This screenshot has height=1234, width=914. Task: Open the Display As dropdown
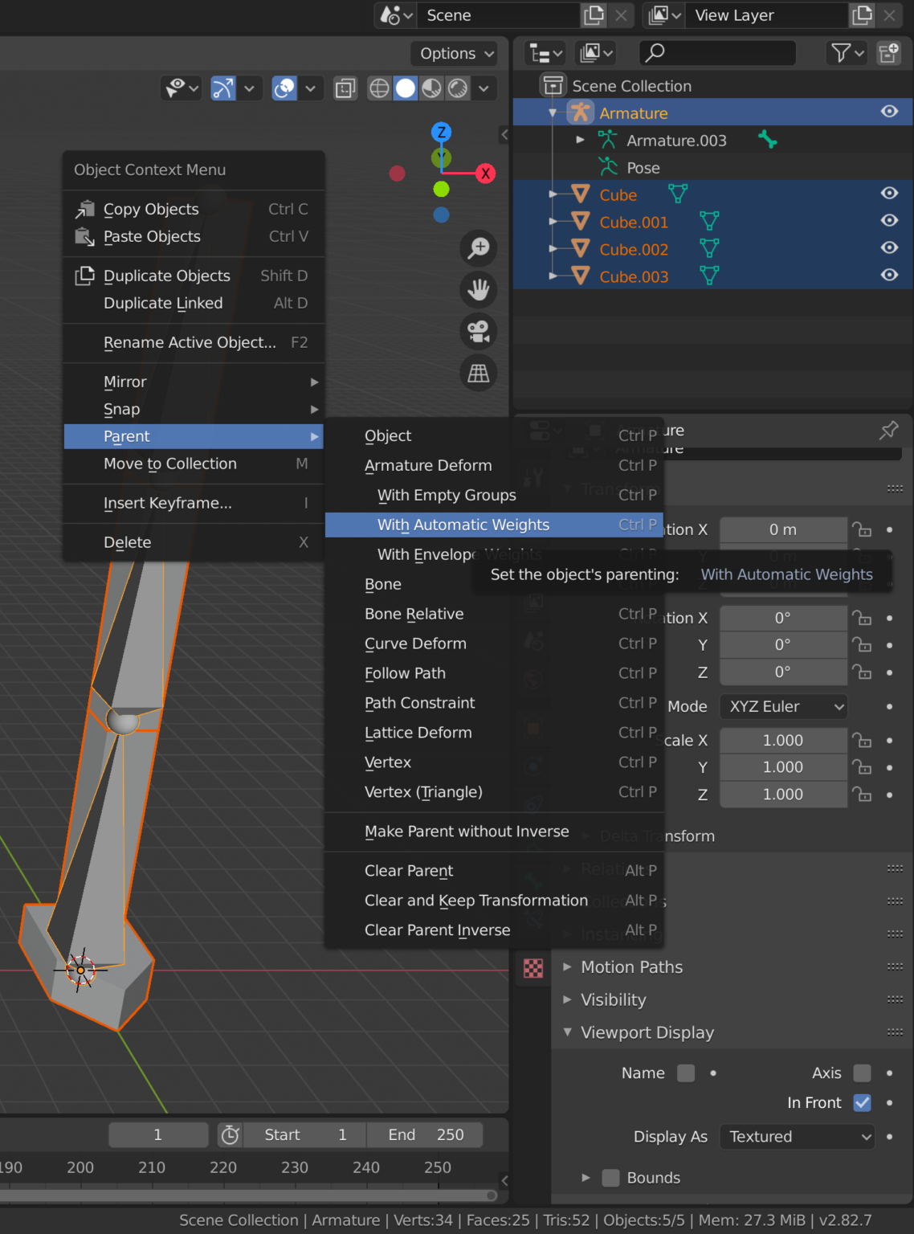(x=796, y=1137)
